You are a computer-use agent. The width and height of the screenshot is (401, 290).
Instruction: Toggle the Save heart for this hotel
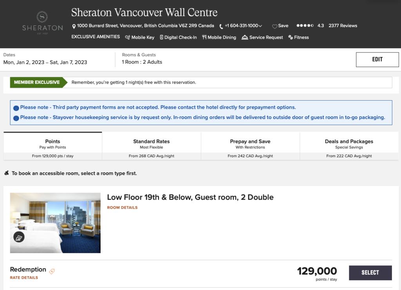274,25
